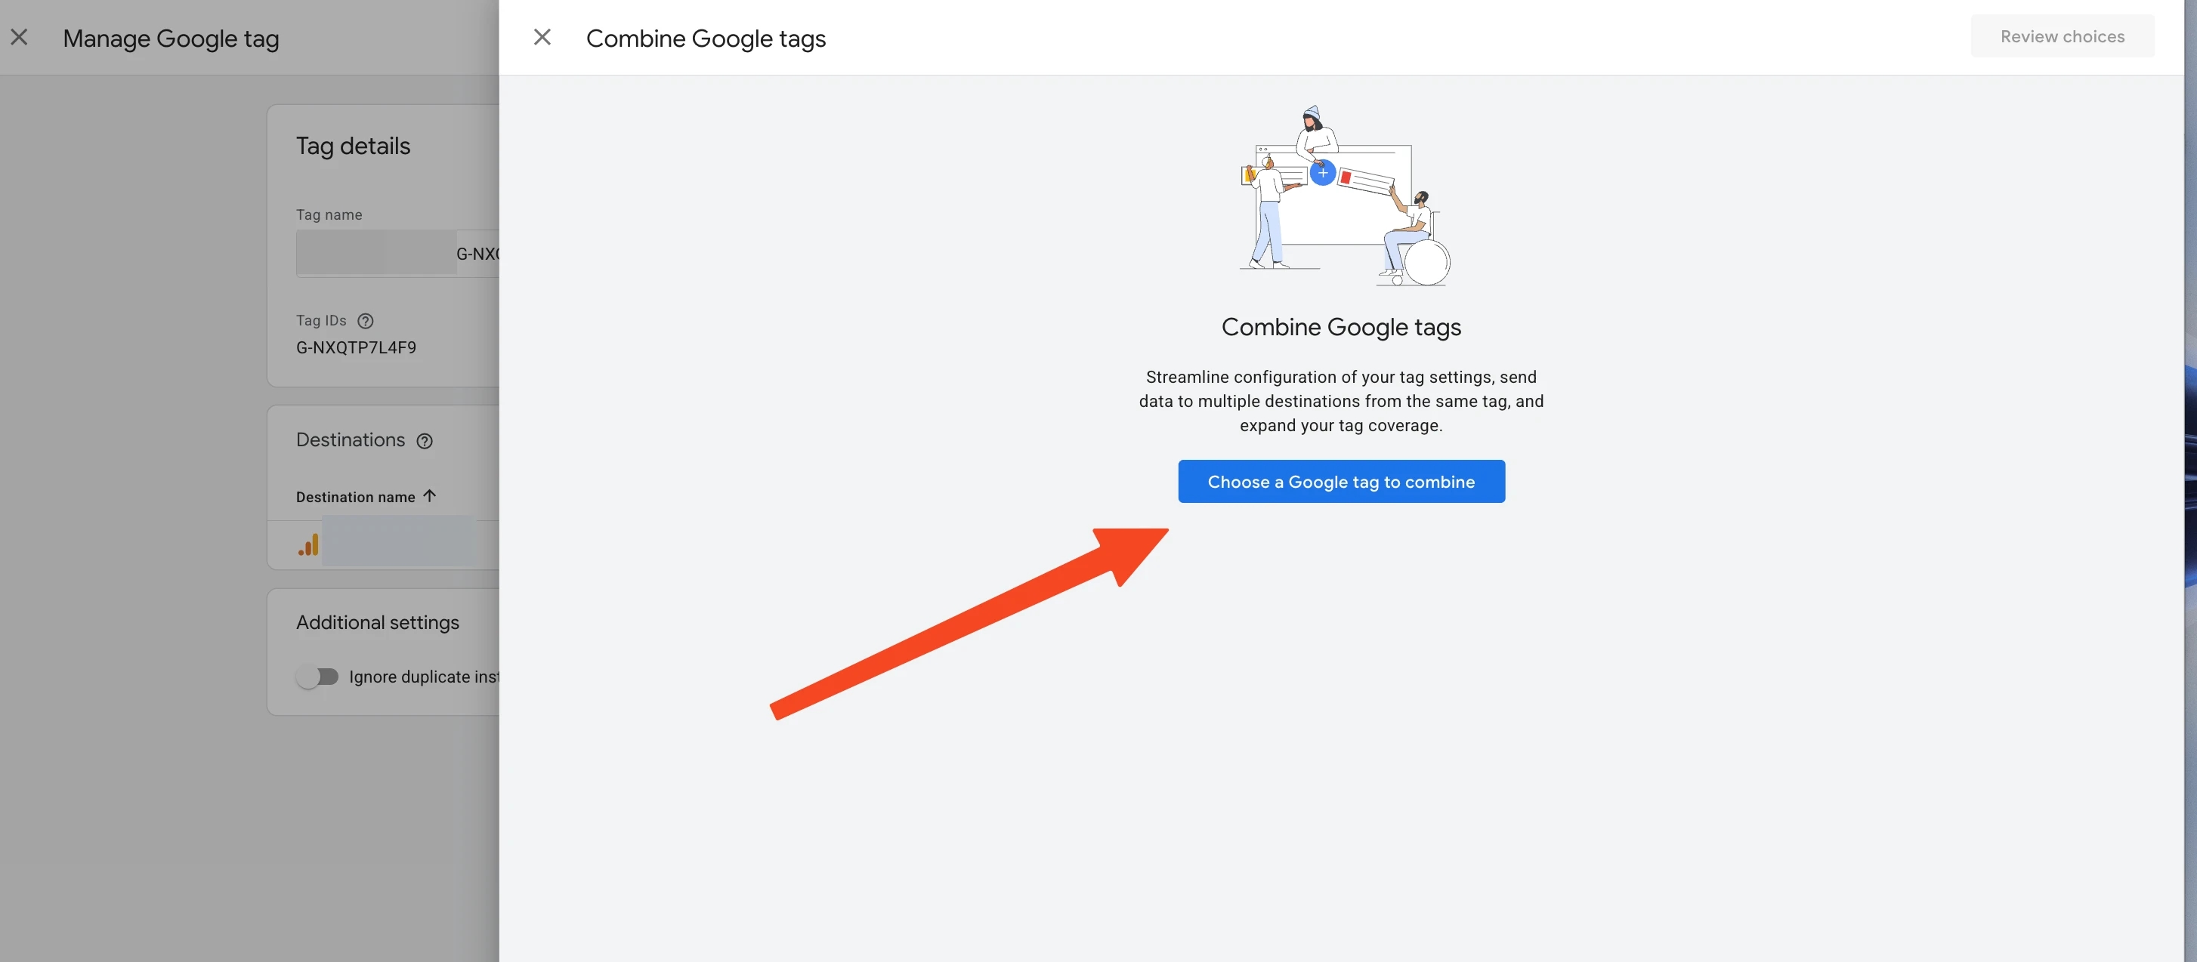The image size is (2197, 962).
Task: Click the Streamline configuration description text
Action: [1341, 401]
